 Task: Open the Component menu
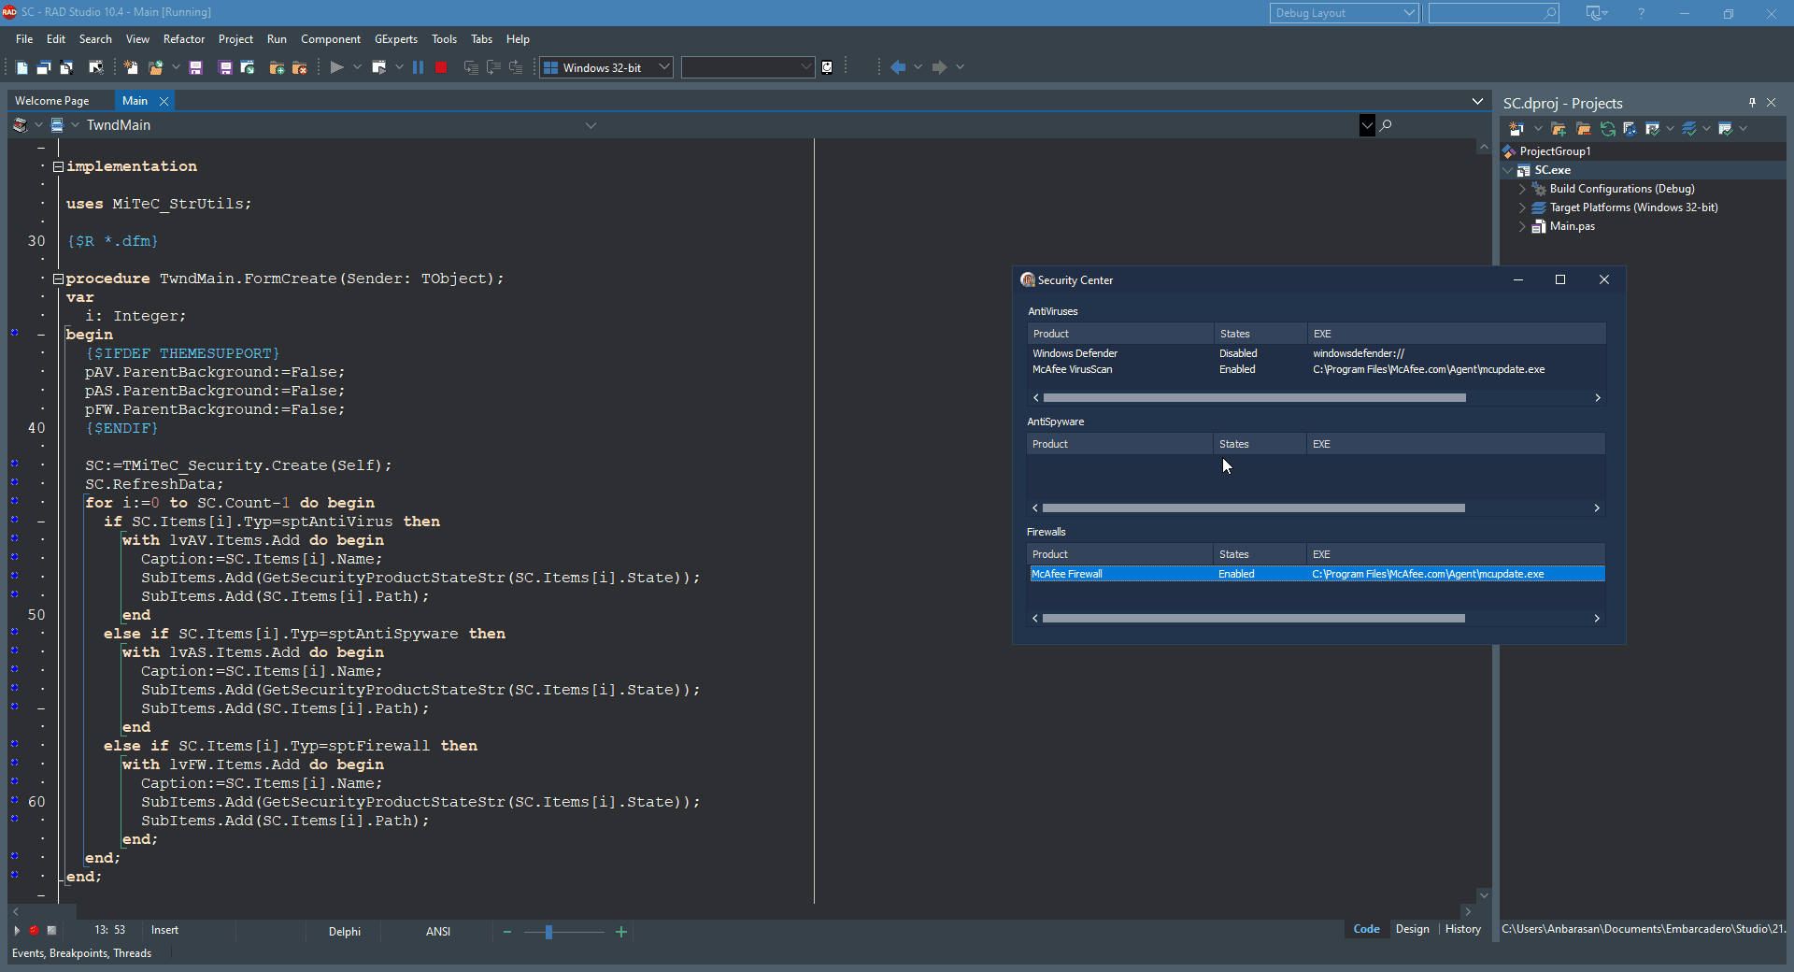[x=331, y=39]
